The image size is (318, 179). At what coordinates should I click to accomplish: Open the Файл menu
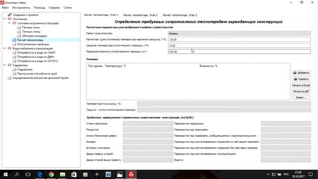tap(5, 7)
